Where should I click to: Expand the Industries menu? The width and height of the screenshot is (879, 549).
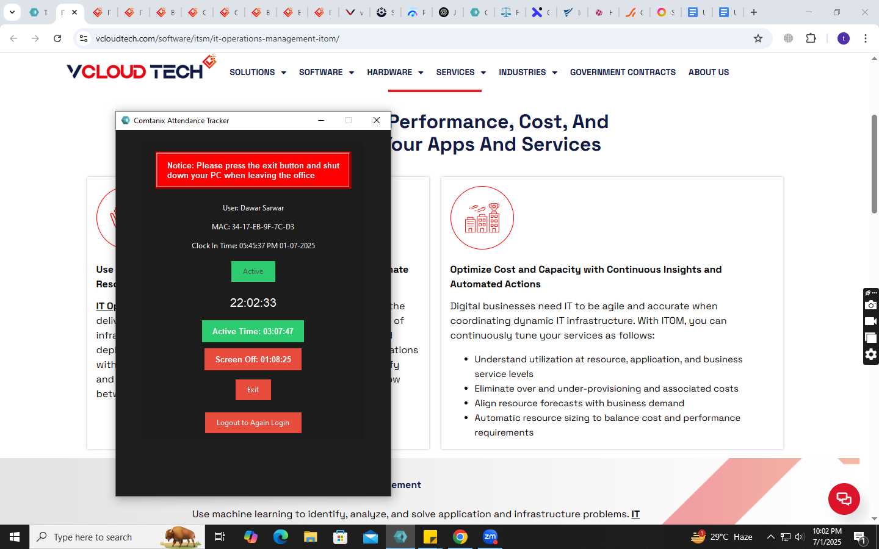528,72
